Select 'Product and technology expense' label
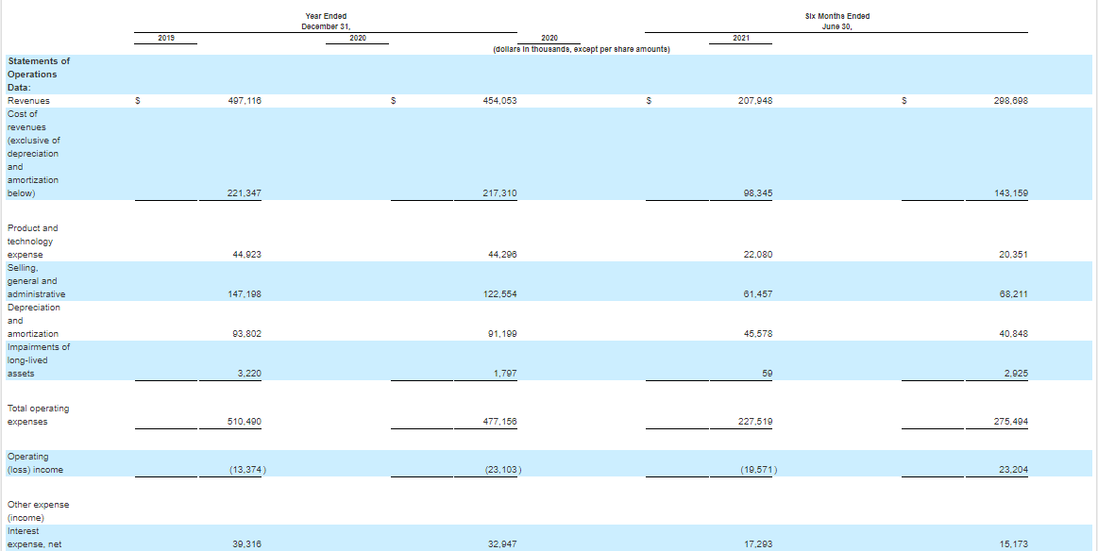 coord(32,242)
